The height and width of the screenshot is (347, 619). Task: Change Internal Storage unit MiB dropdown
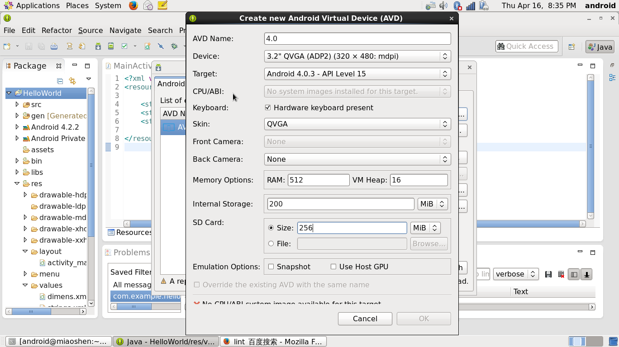433,204
